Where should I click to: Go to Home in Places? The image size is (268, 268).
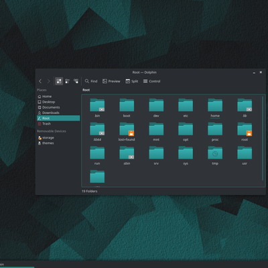pos(58,96)
